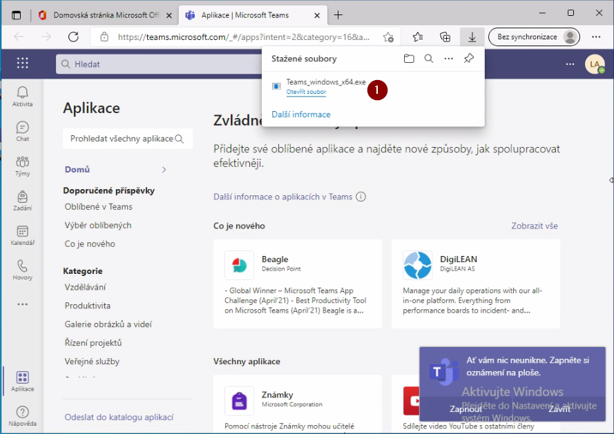614x434 pixels.
Task: Search downloads in Stažené soubory panel
Action: [429, 59]
